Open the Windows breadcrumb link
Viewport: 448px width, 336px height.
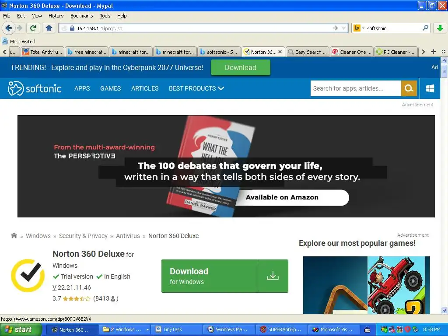(x=38, y=236)
